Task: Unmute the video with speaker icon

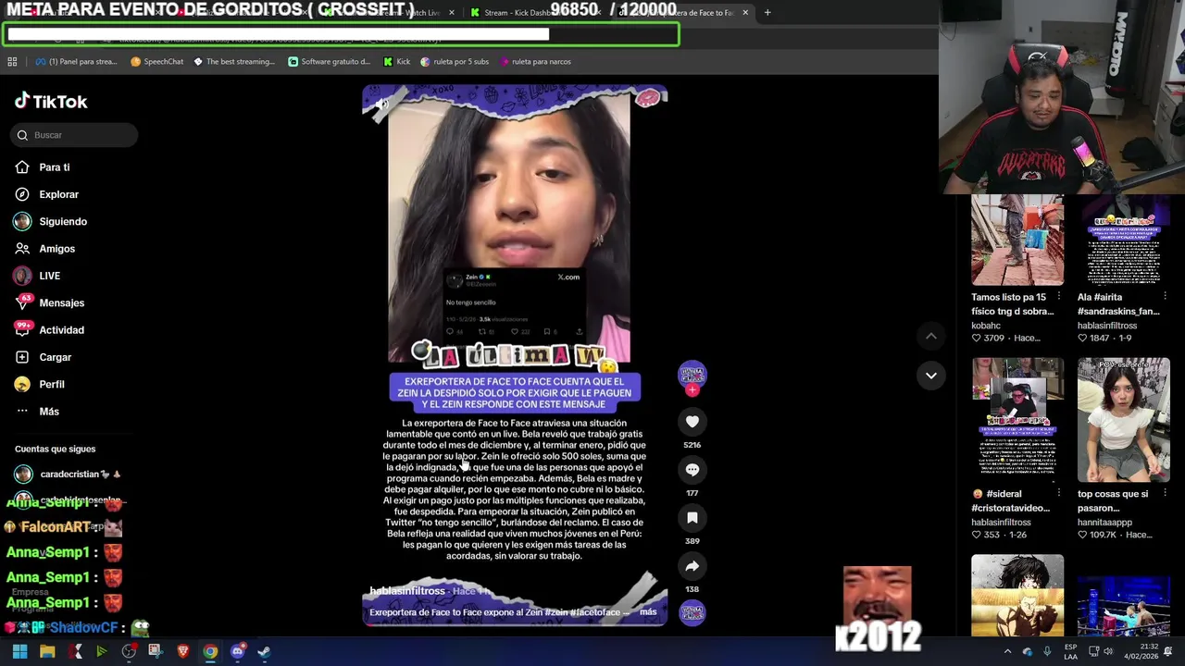Action: tap(381, 105)
